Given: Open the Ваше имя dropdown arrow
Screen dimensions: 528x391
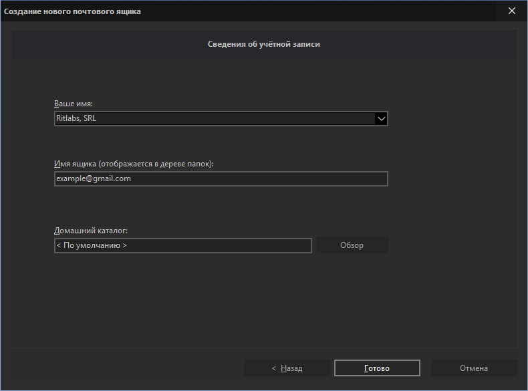Looking at the screenshot, I should point(381,118).
